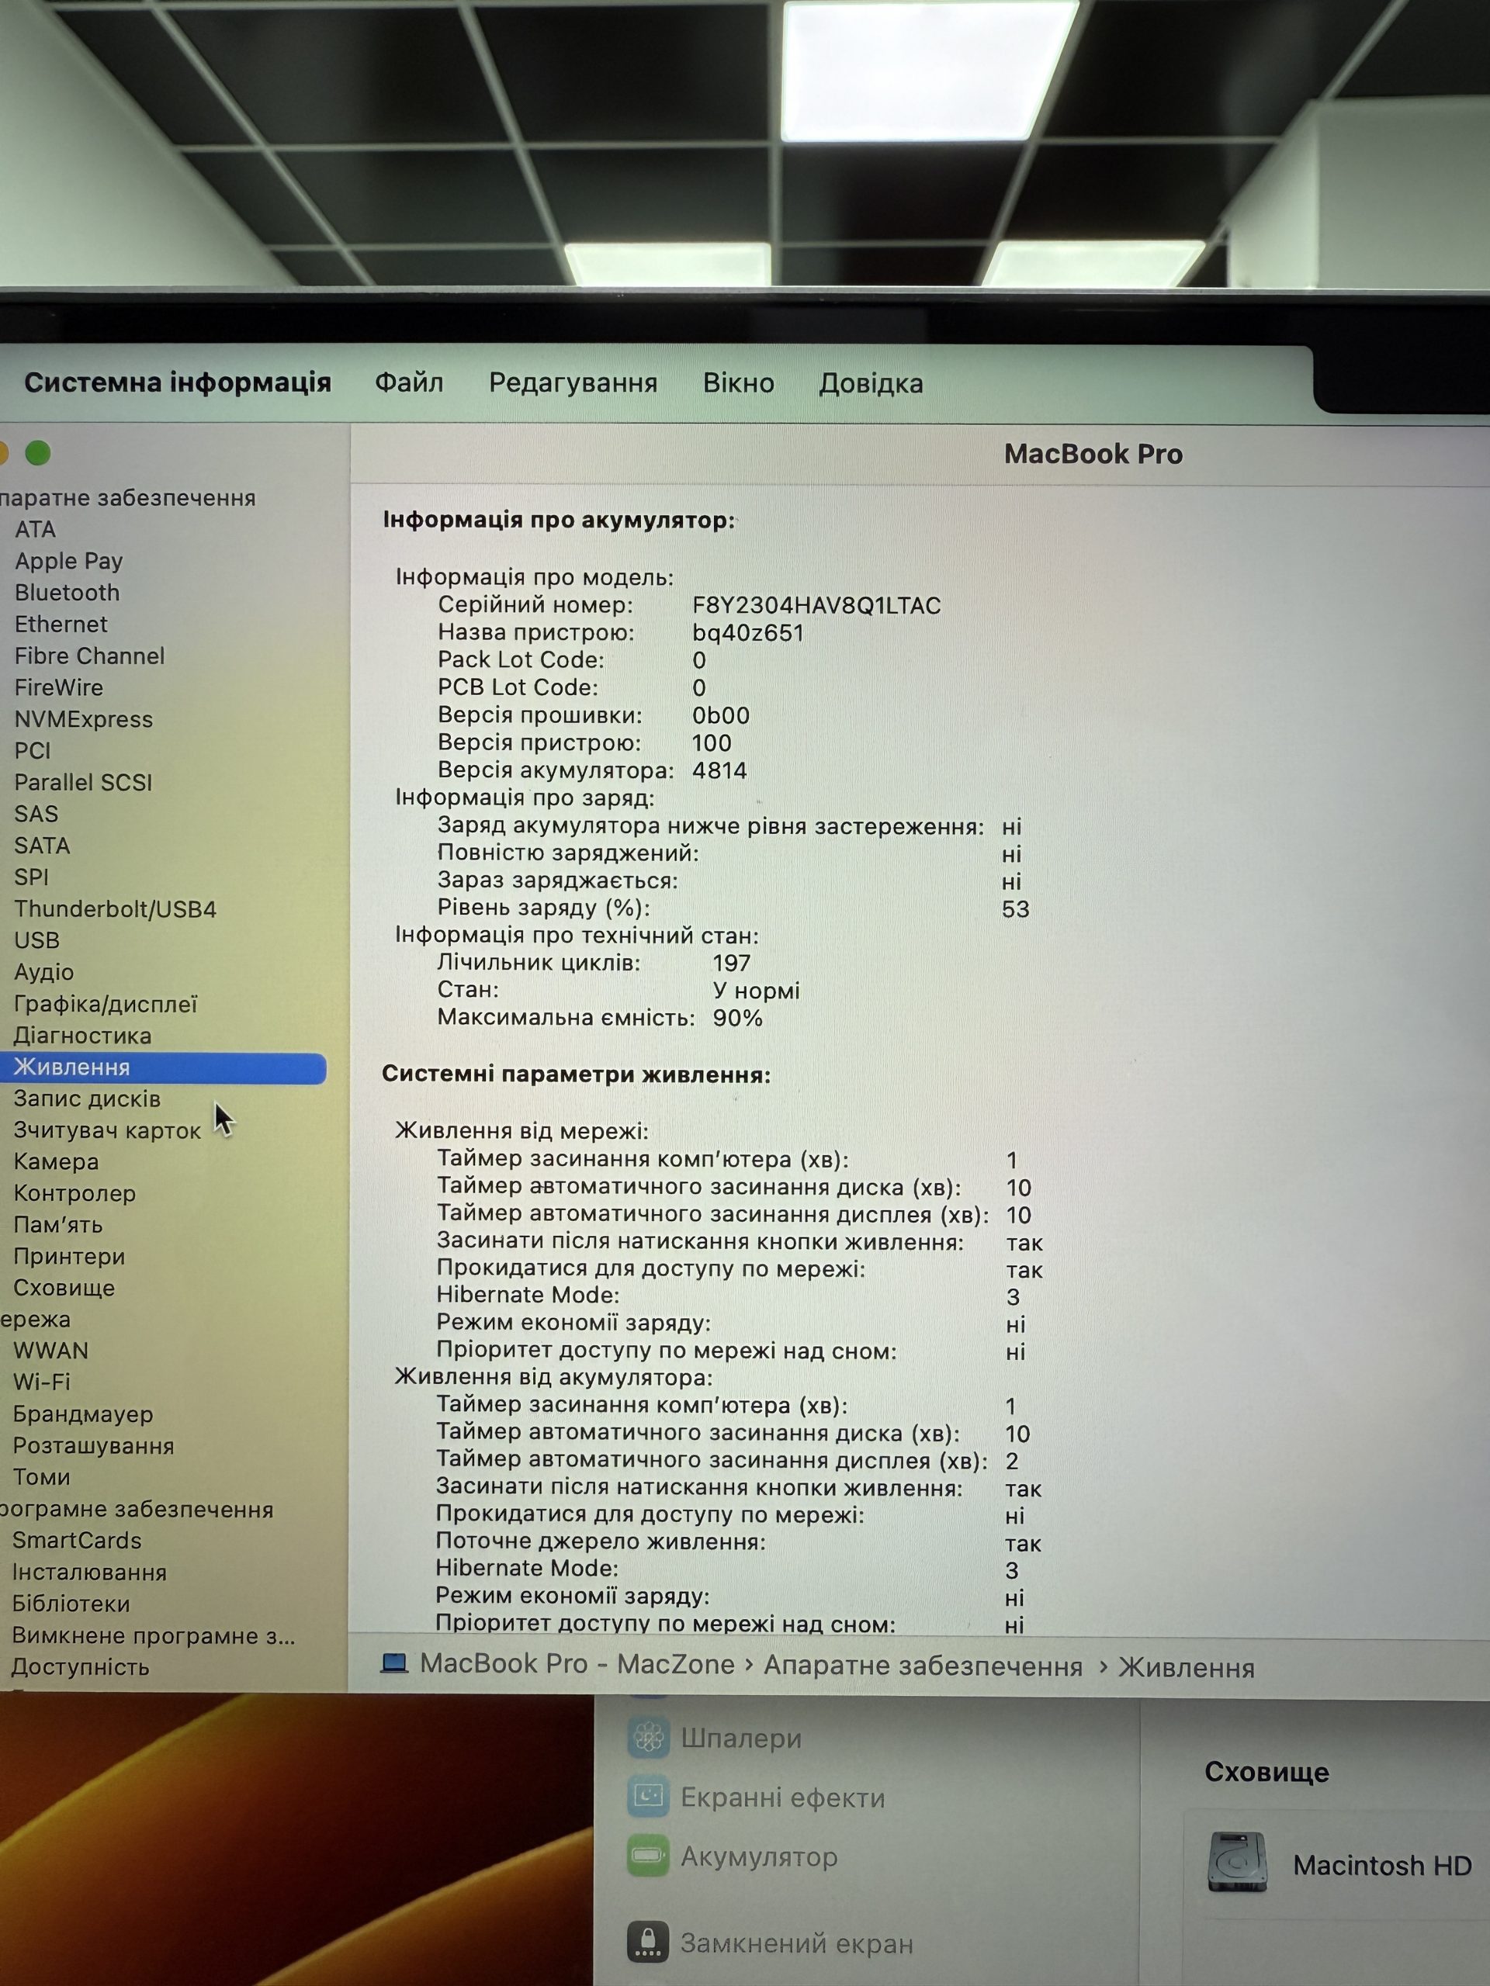Screen dimensions: 1490x1986
Task: Select Принтери in the sidebar
Action: pos(68,1256)
